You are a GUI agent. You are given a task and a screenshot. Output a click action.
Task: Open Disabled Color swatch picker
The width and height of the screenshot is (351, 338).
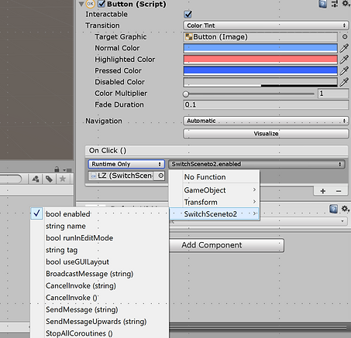click(x=260, y=82)
